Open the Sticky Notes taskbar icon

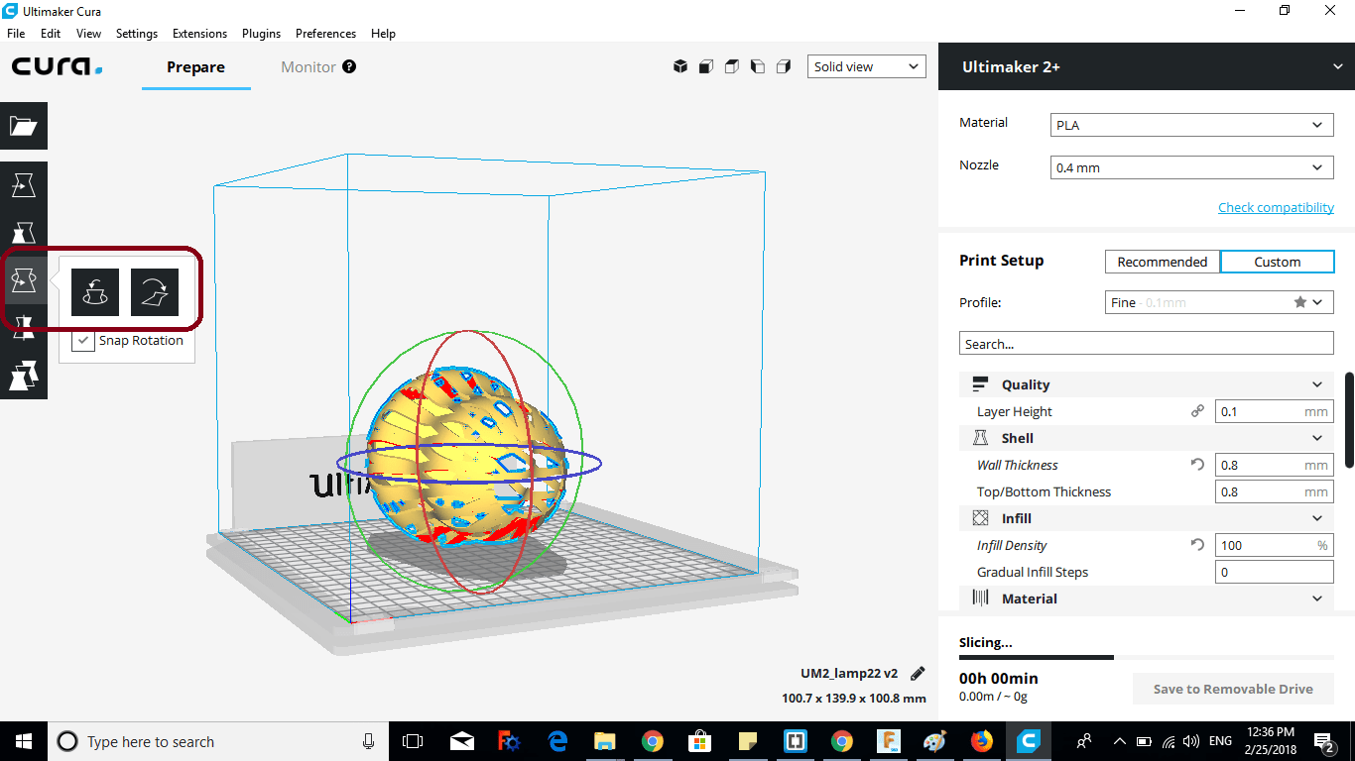747,741
